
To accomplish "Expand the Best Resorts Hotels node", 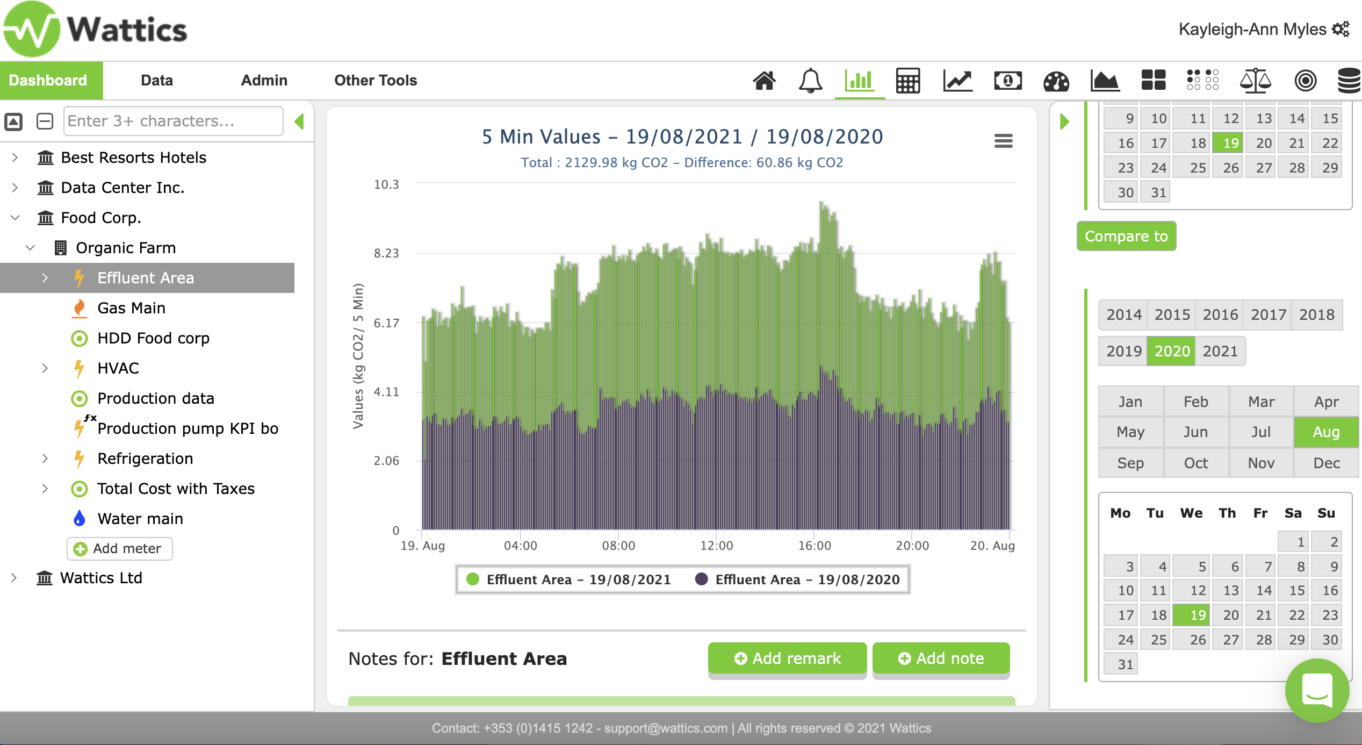I will tap(15, 157).
